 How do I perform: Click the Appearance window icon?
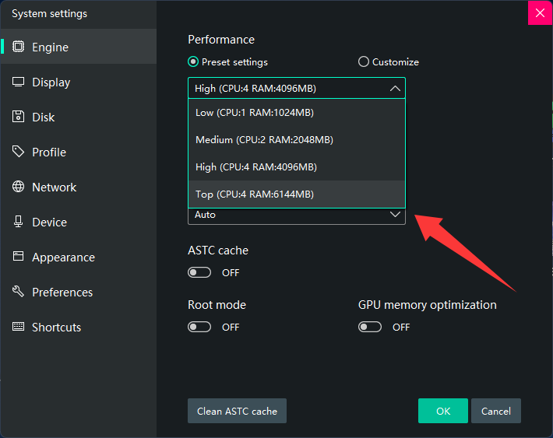tap(18, 257)
